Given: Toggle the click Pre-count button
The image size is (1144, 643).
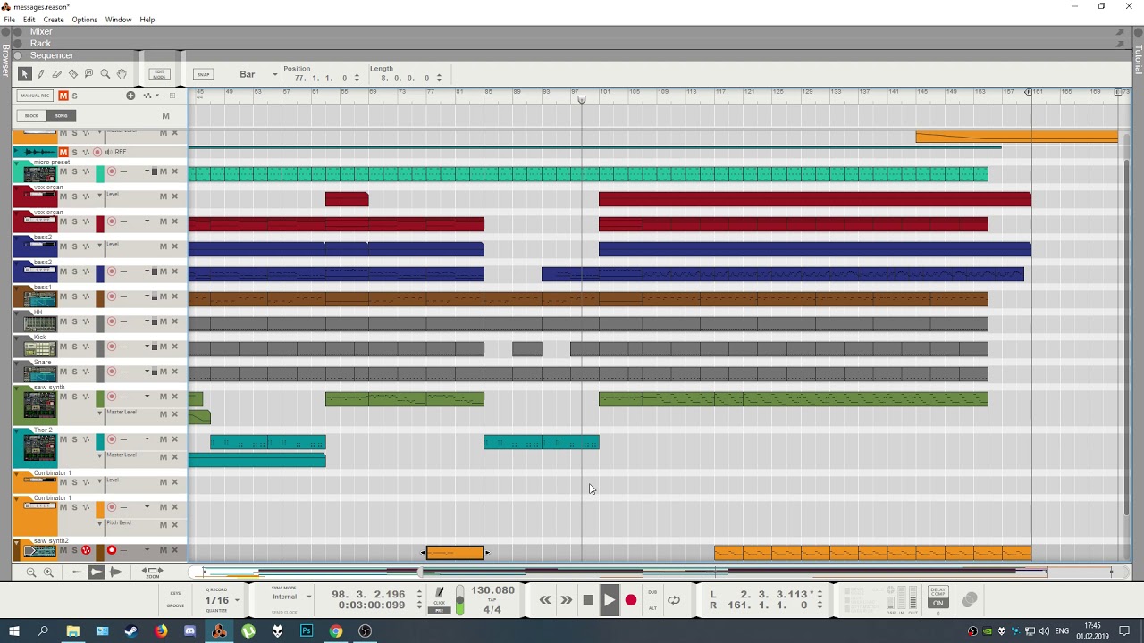Looking at the screenshot, I should (439, 610).
